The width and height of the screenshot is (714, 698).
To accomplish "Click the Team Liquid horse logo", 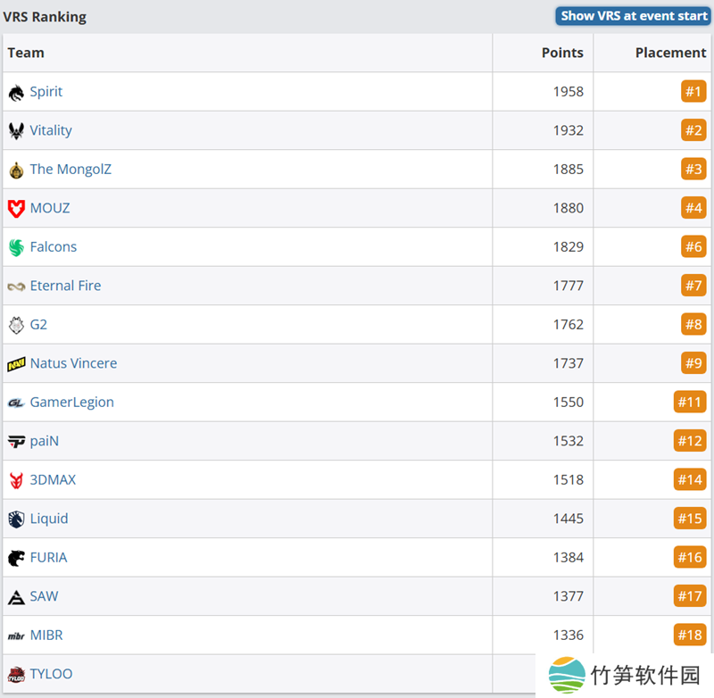I will point(16,519).
